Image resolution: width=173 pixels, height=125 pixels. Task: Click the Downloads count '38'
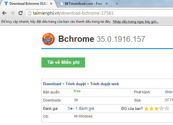pyautogui.click(x=76, y=100)
